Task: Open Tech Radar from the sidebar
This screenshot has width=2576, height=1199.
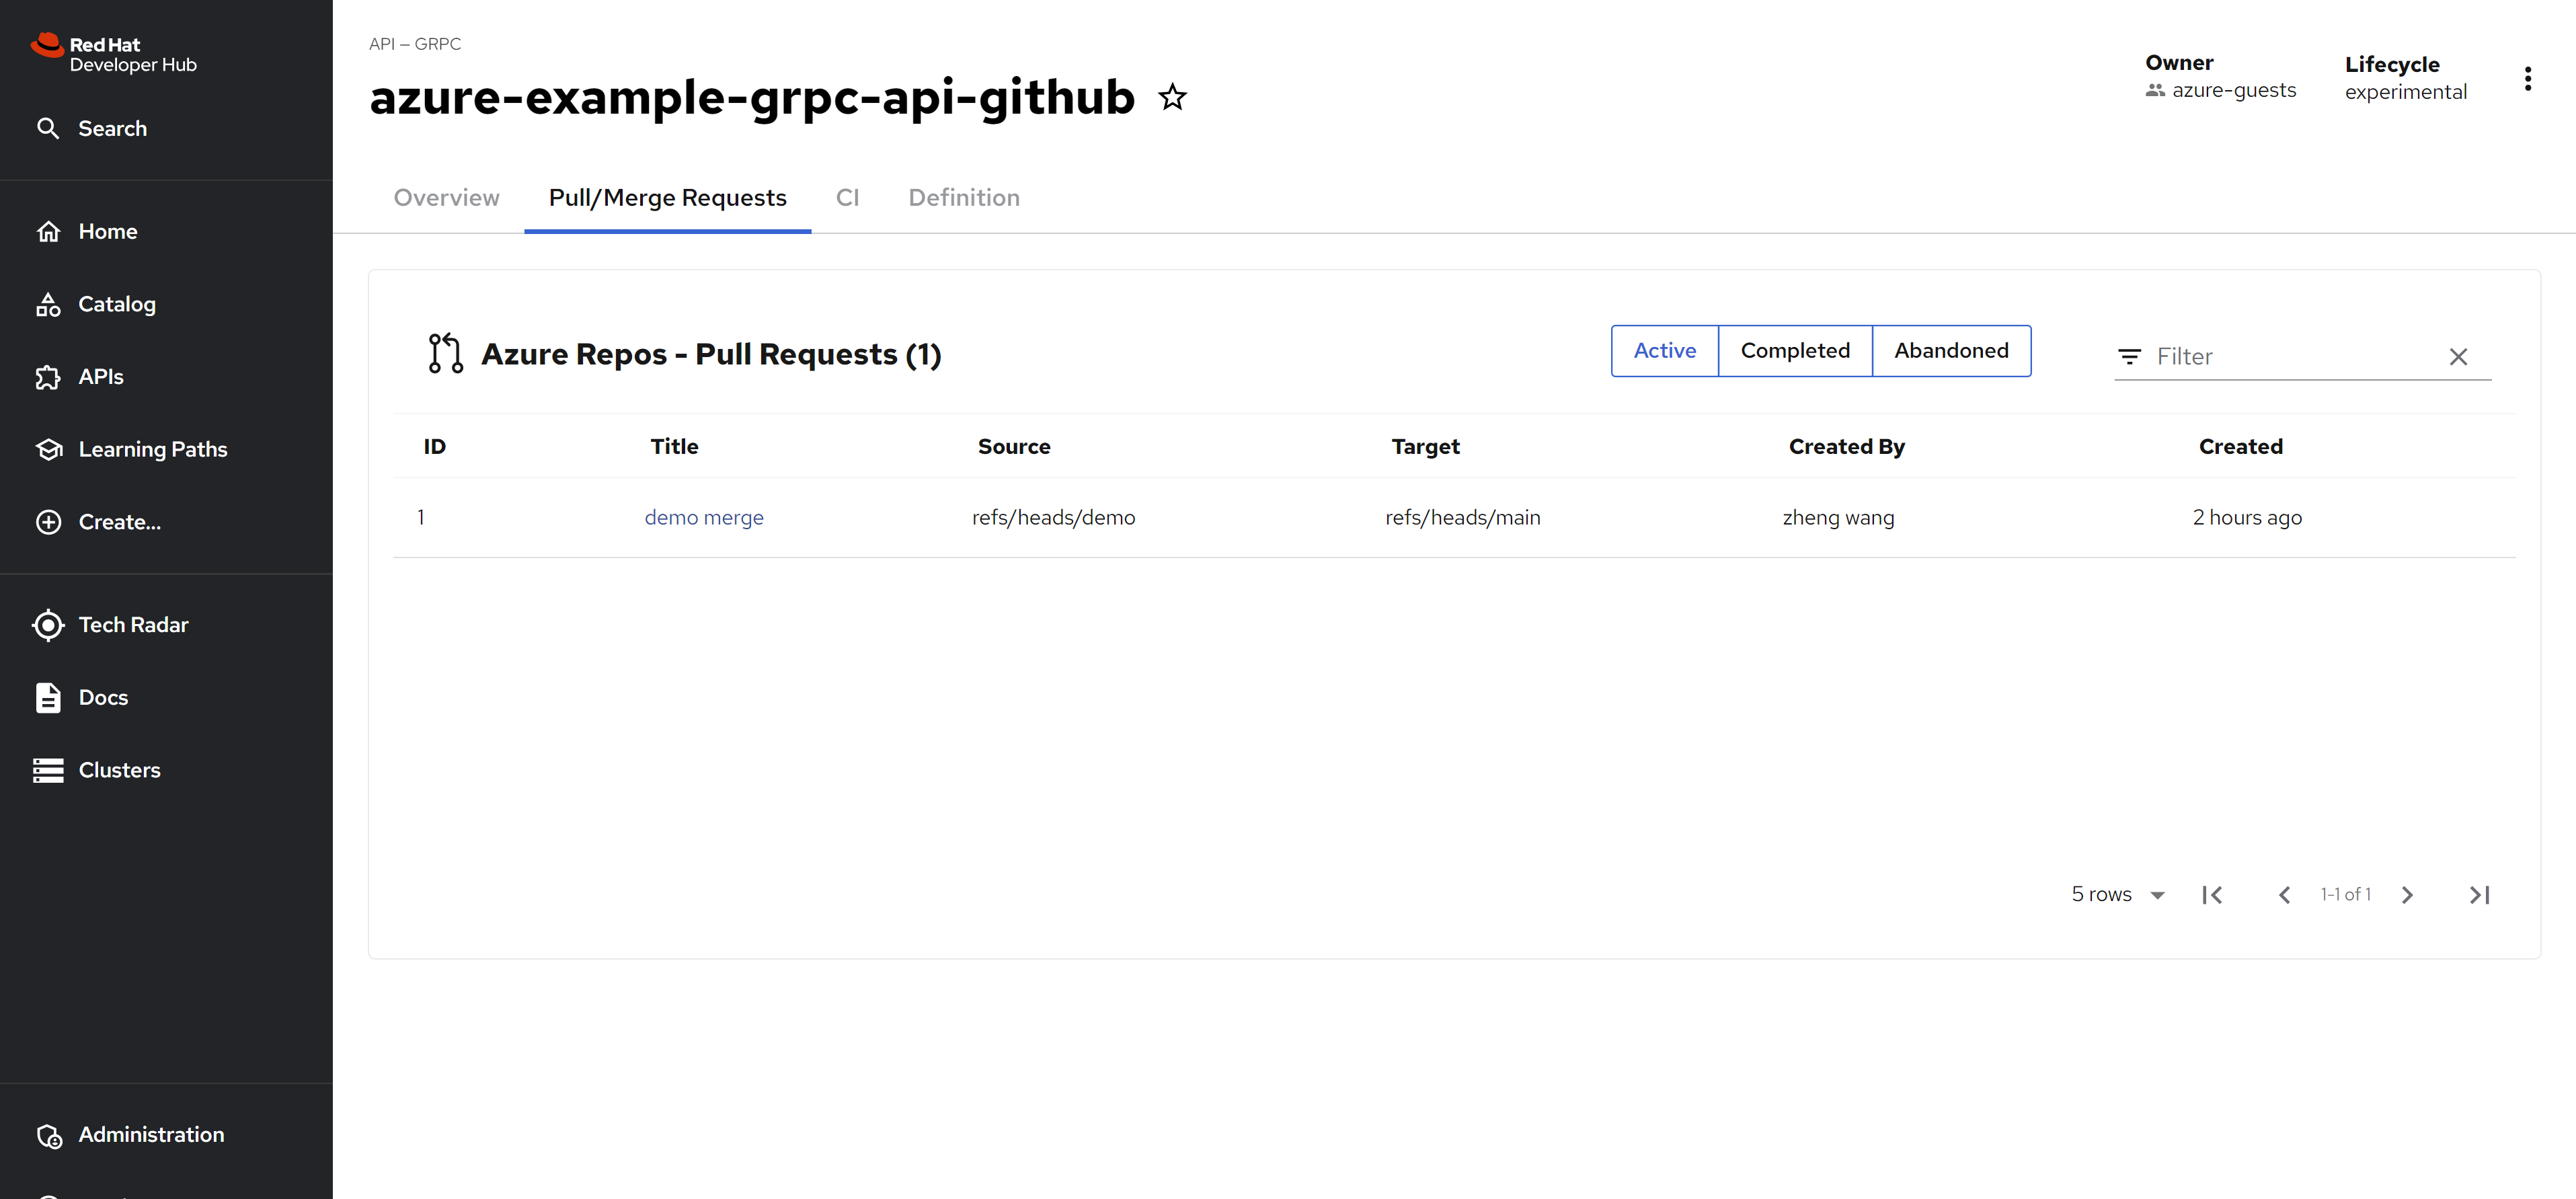Action: pyautogui.click(x=133, y=625)
